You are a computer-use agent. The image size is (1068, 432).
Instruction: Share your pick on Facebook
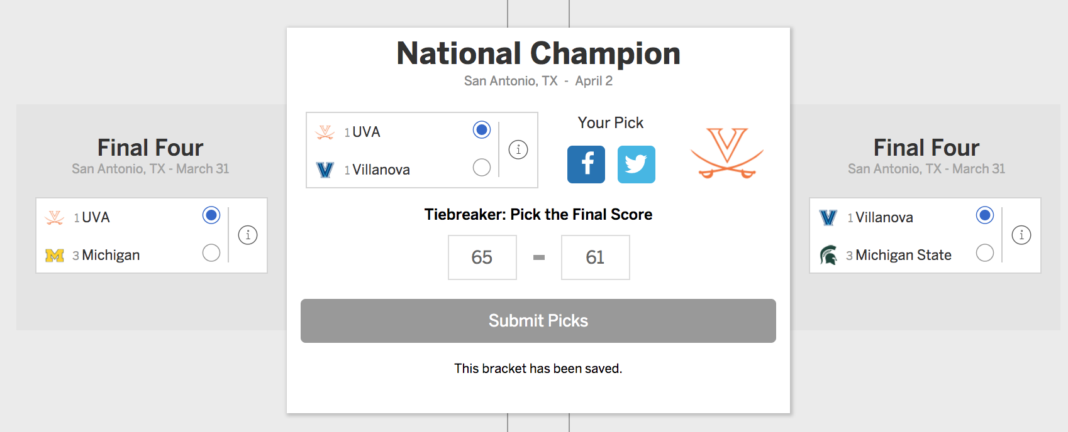coord(586,165)
